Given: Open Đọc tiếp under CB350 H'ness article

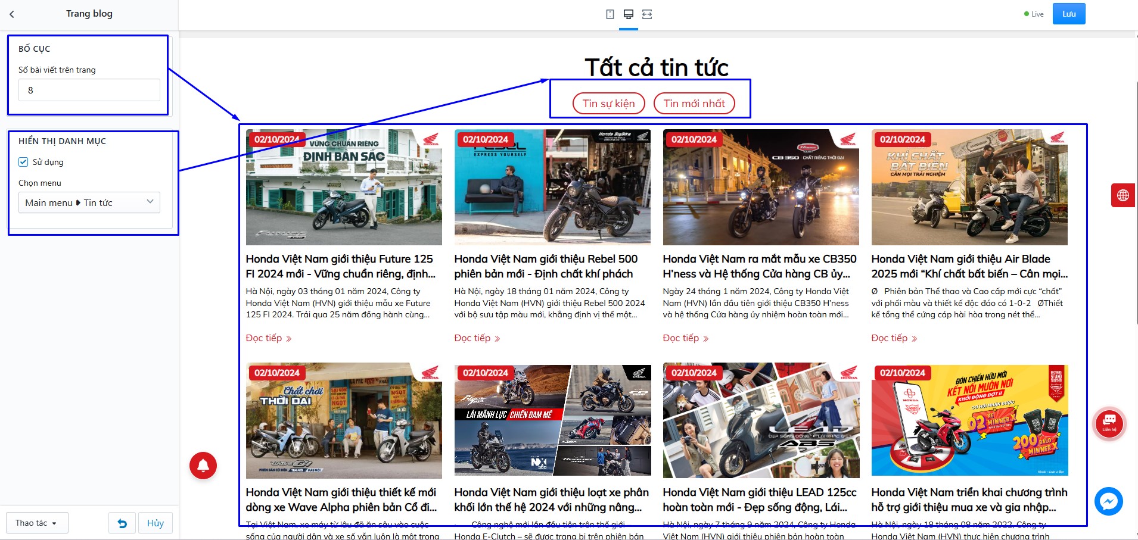Looking at the screenshot, I should pos(686,338).
